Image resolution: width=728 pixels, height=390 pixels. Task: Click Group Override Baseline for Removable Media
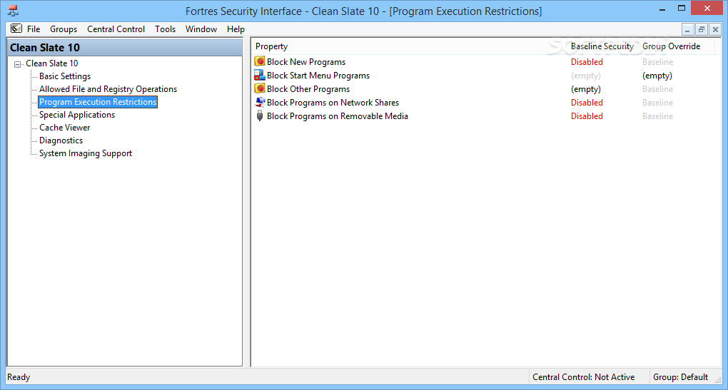[x=658, y=116]
